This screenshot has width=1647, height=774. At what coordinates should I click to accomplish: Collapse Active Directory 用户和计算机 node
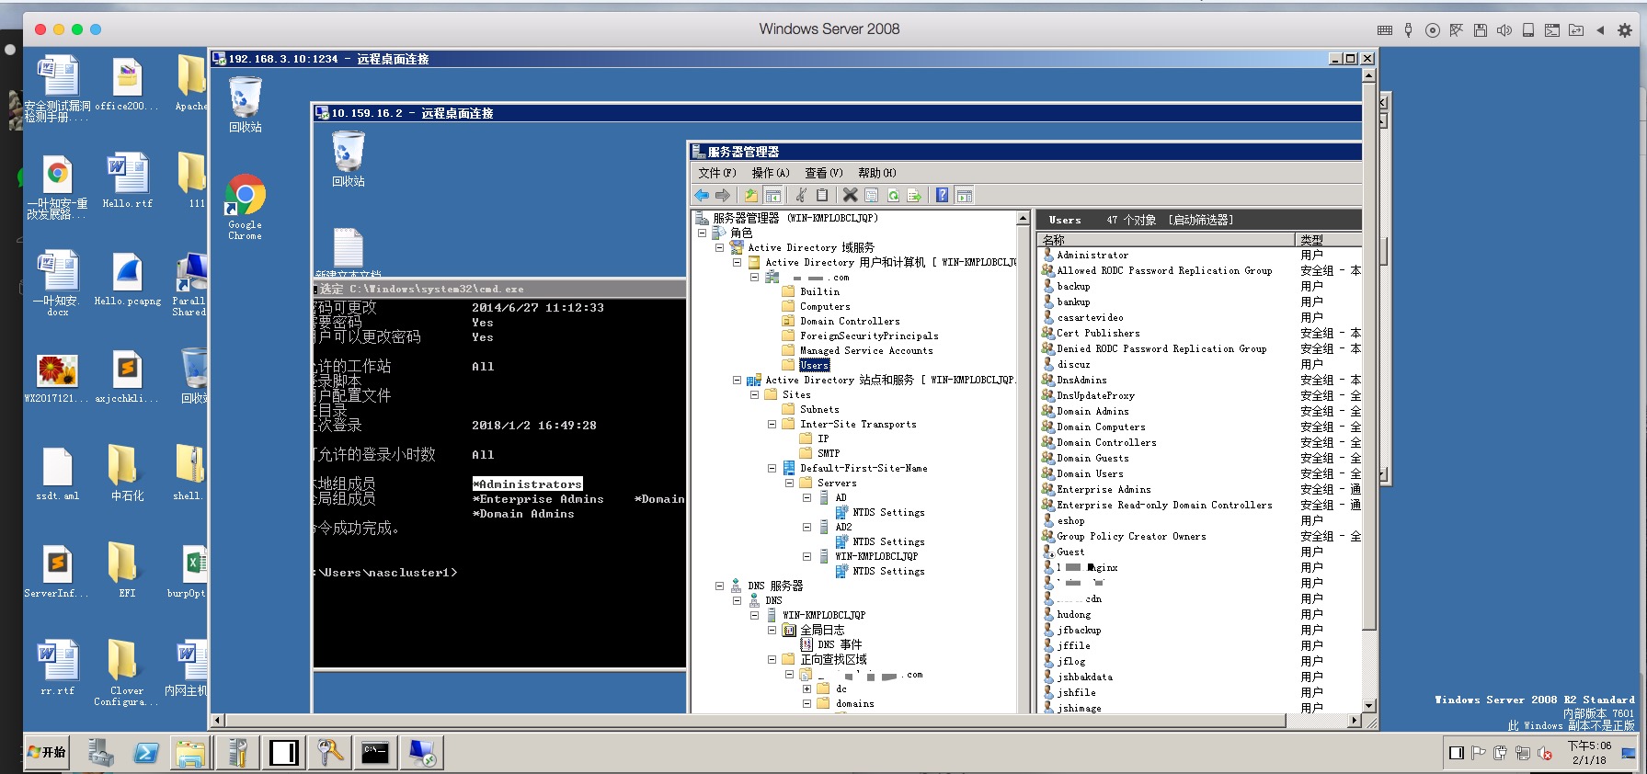pyautogui.click(x=737, y=263)
